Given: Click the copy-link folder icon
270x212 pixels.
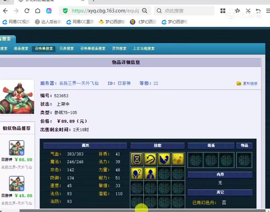Looking at the screenshot, I should click(x=239, y=83).
